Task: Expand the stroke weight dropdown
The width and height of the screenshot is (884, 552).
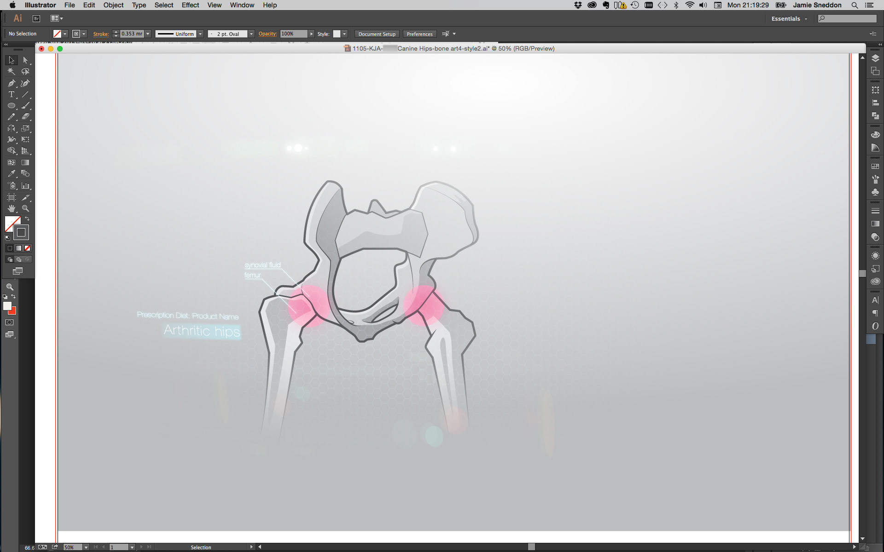Action: pyautogui.click(x=148, y=34)
